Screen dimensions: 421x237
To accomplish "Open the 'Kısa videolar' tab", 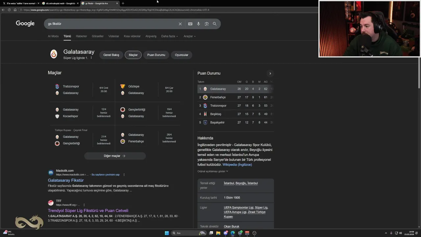I will (132, 36).
